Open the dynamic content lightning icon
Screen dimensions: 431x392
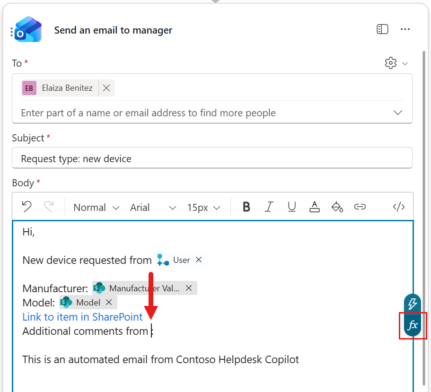tap(412, 304)
